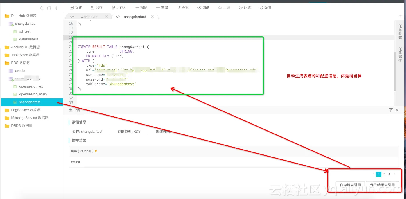Go to pagination page 2
Image resolution: width=406 pixels, height=199 pixels.
click(384, 174)
